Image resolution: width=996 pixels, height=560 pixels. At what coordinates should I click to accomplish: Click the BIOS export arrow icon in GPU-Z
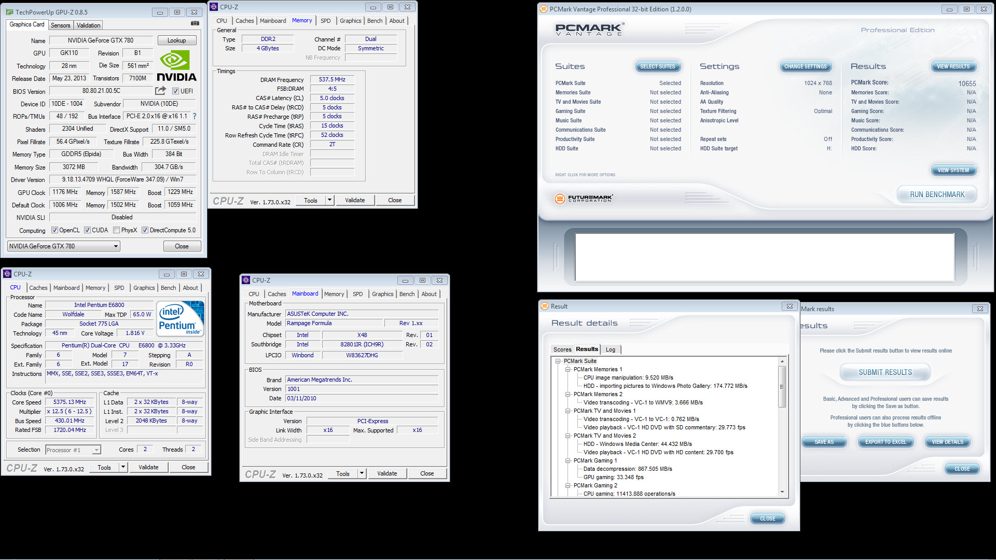coord(160,91)
